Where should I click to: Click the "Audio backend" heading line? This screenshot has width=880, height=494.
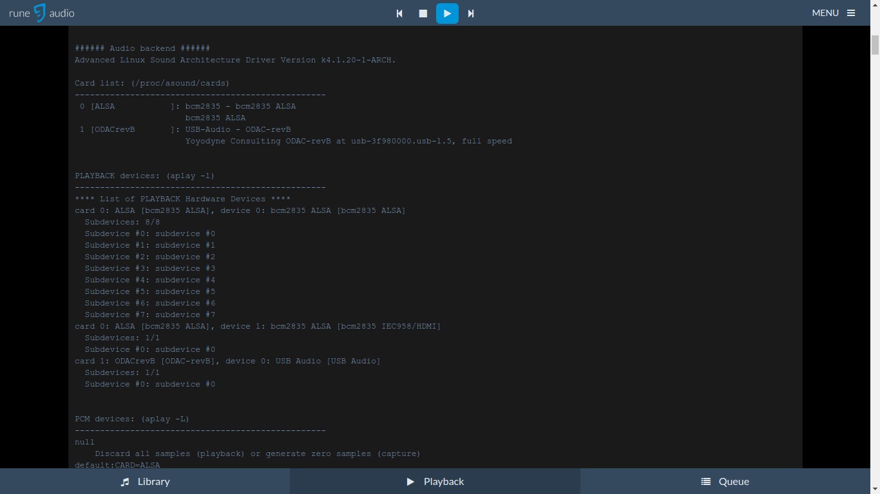pos(142,48)
